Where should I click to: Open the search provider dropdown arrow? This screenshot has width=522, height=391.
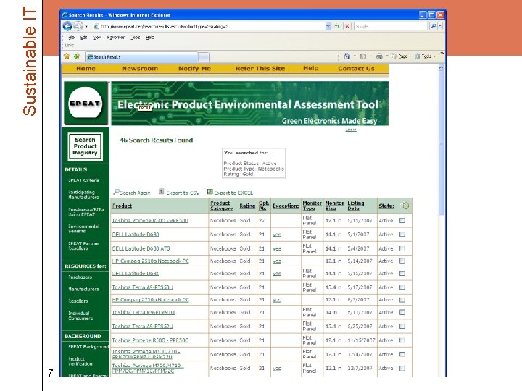point(440,26)
